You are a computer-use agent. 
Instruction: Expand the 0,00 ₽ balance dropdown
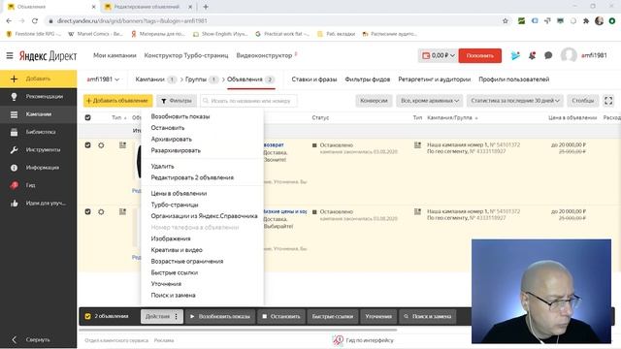(438, 56)
